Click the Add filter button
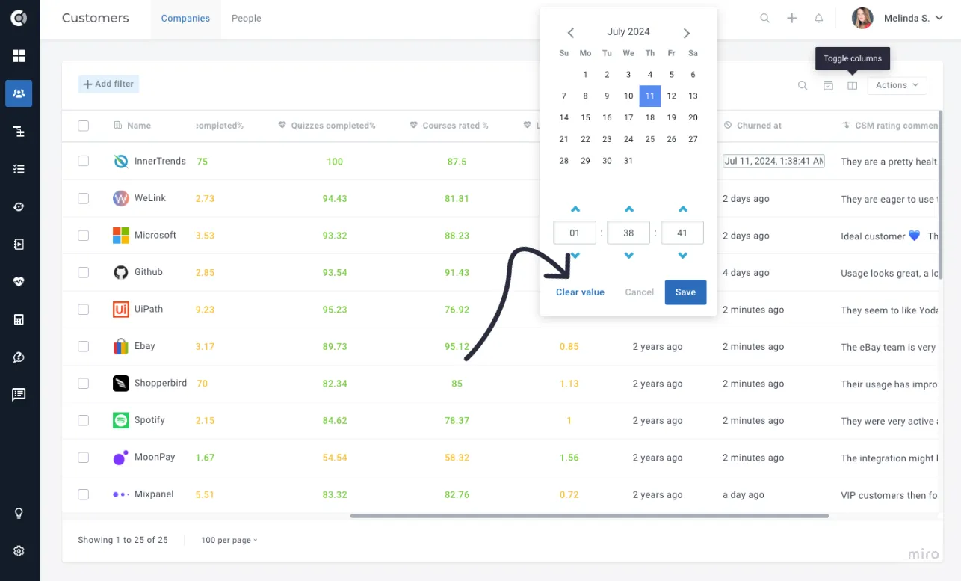Screen dimensions: 961x581 pos(108,84)
